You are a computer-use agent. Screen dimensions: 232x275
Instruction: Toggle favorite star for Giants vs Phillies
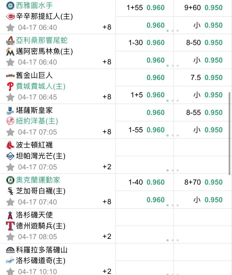[10, 97]
